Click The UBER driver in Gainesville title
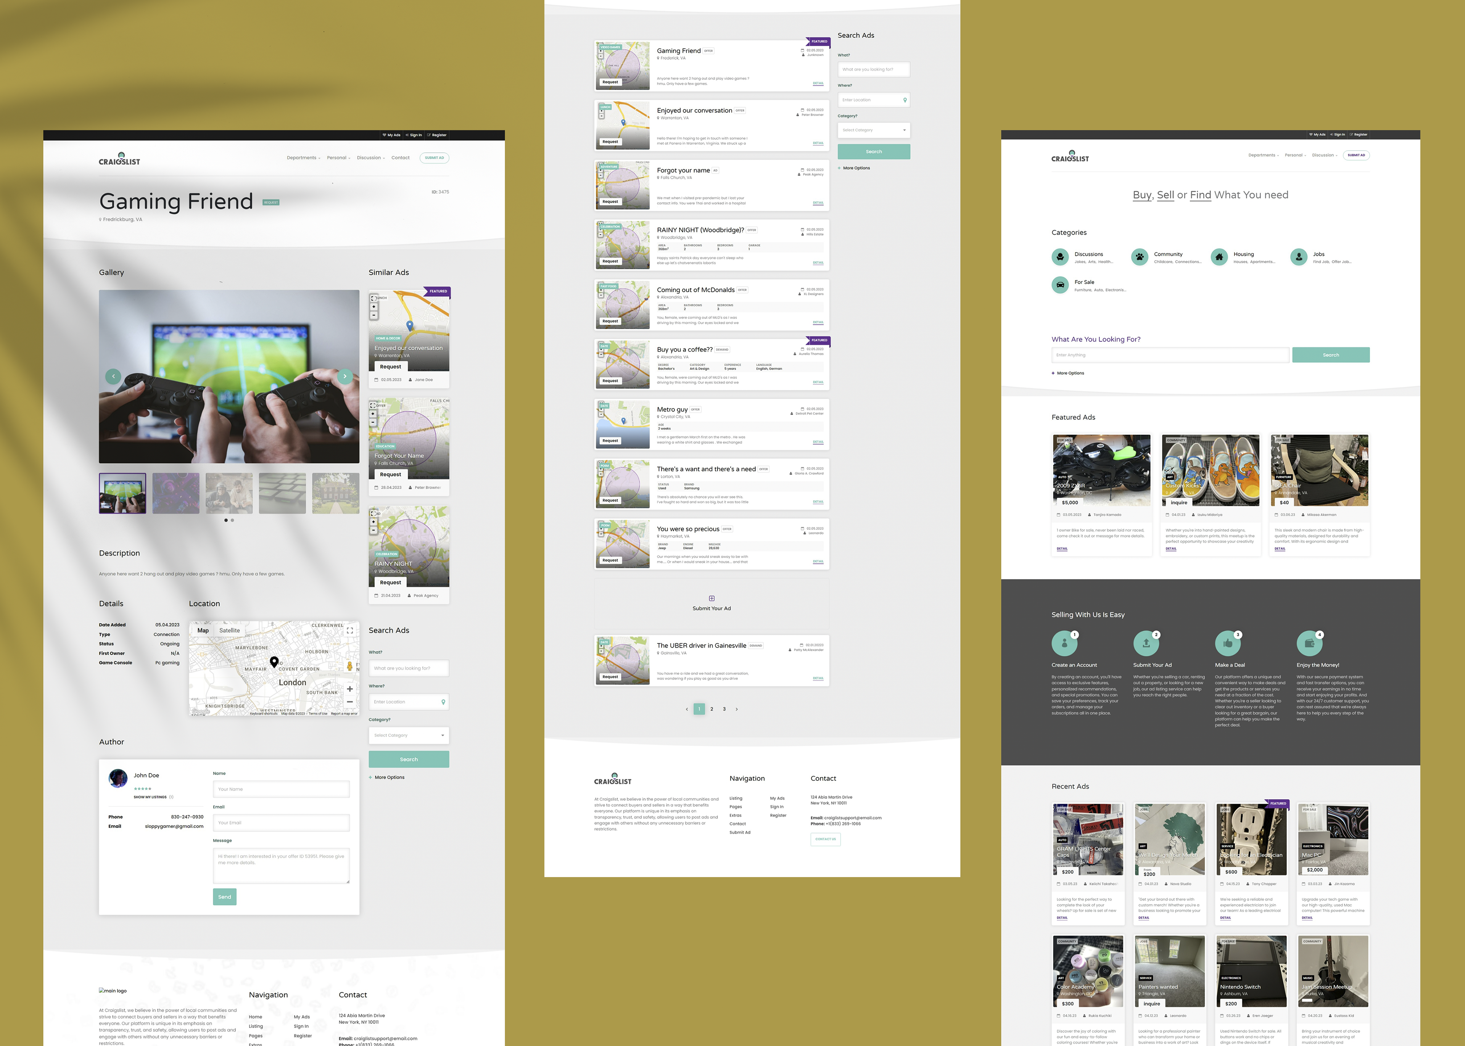This screenshot has width=1465, height=1046. coord(701,645)
